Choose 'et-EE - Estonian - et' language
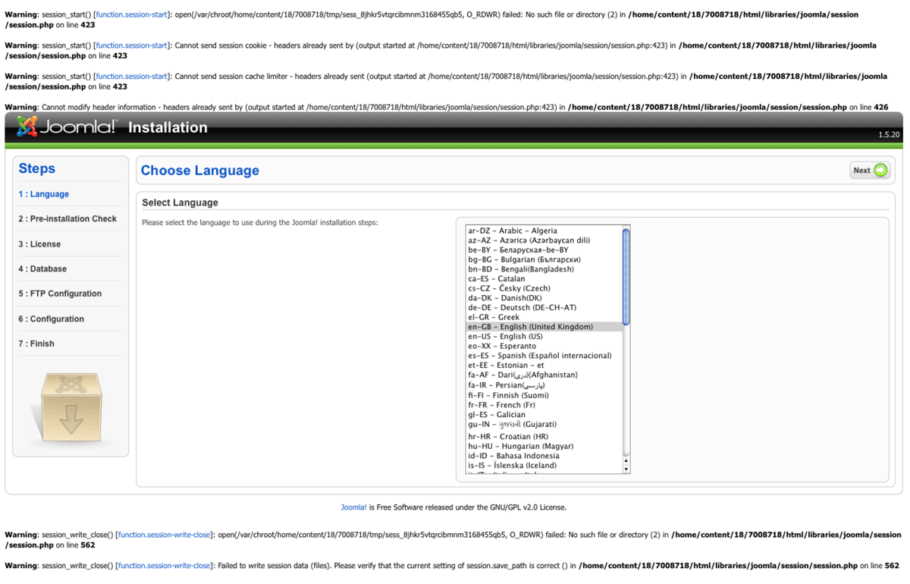Image resolution: width=910 pixels, height=584 pixels. coord(544,365)
